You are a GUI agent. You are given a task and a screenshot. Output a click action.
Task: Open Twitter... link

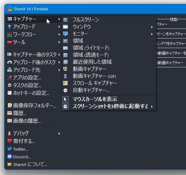click(34, 149)
